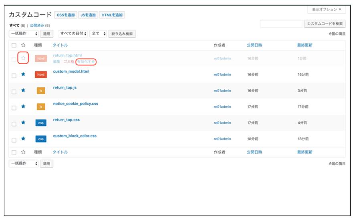Click html type badge of custom_modal.html
355x220 pixels.
coord(41,75)
